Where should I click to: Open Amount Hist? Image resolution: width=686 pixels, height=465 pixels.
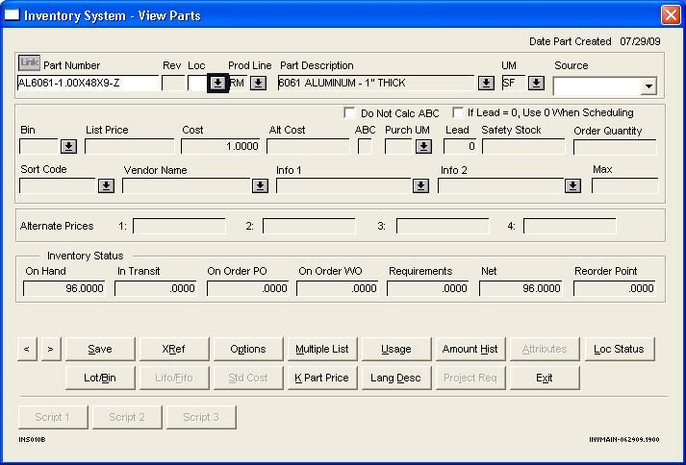point(470,349)
